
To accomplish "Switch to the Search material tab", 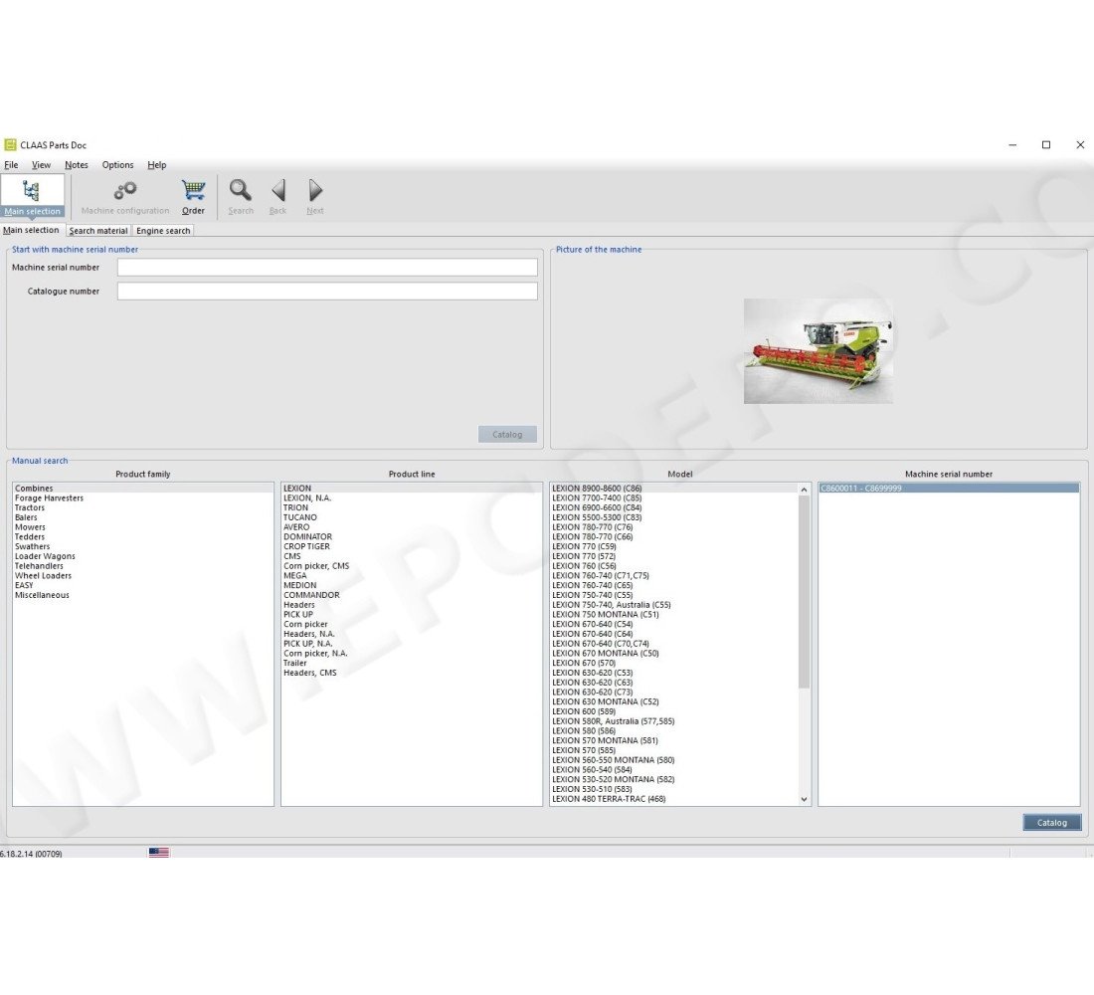I will tap(98, 231).
